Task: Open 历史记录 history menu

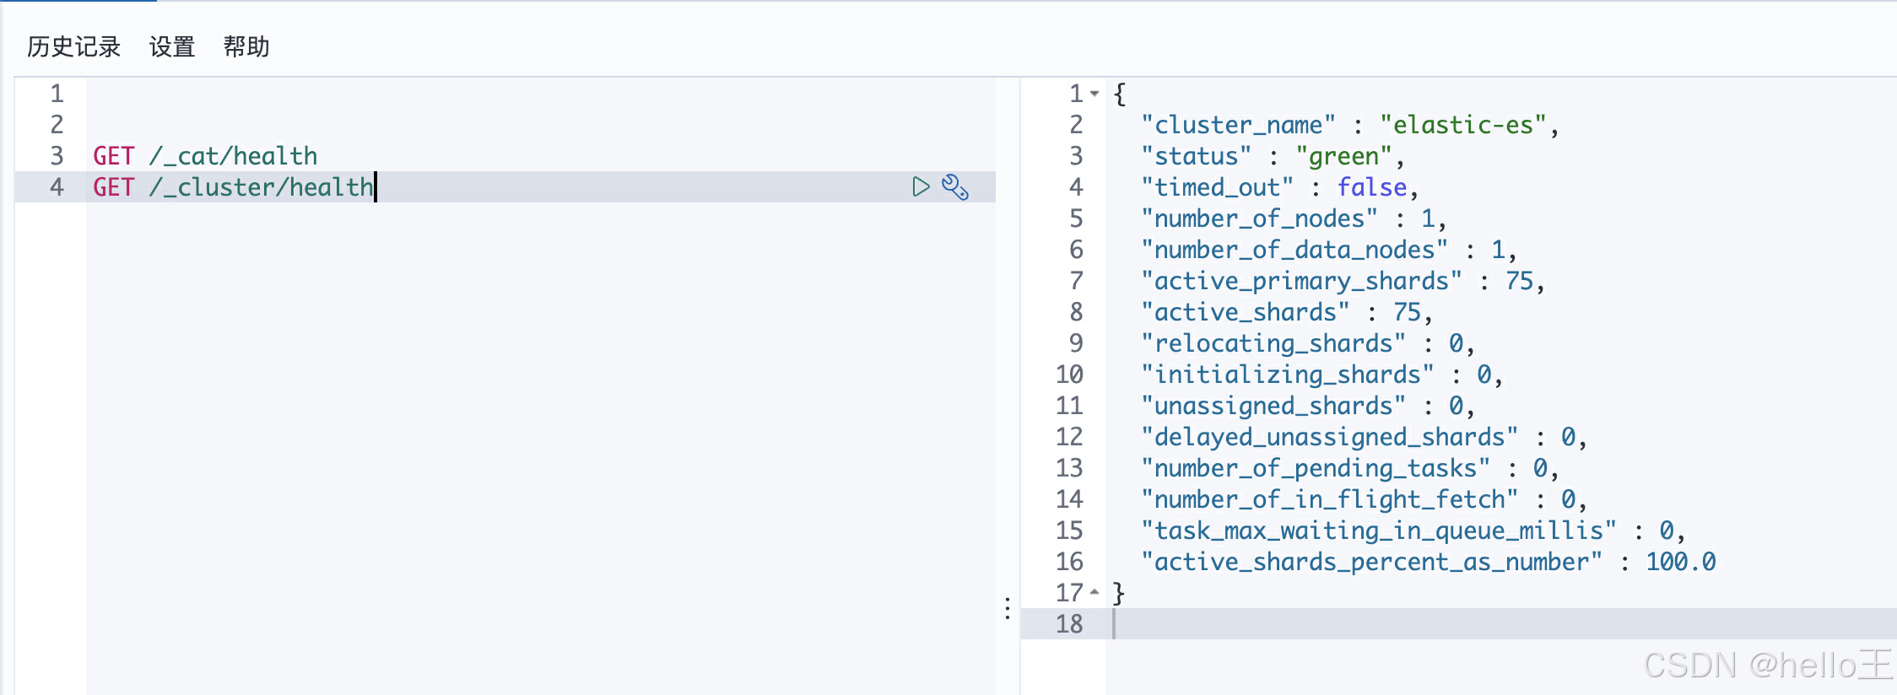Action: pyautogui.click(x=74, y=46)
